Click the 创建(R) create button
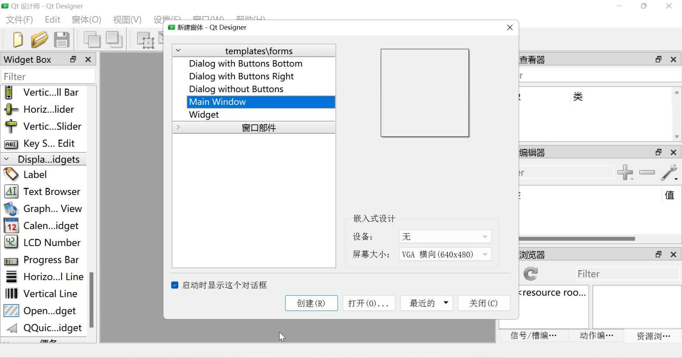Screen dimensions: 682x358 coord(311,303)
